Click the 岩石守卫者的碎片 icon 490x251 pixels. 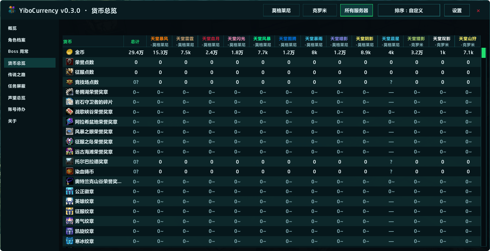click(x=69, y=102)
